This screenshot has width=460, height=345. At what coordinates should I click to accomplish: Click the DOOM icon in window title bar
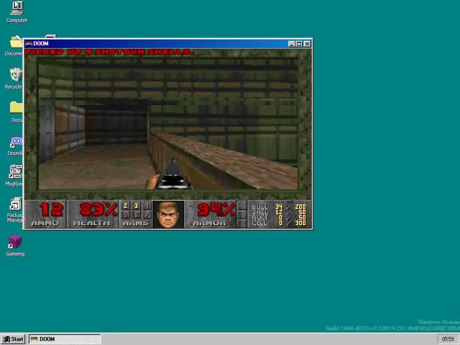click(x=28, y=44)
